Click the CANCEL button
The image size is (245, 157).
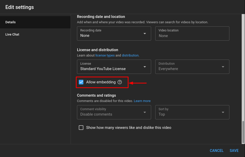[x=217, y=151]
